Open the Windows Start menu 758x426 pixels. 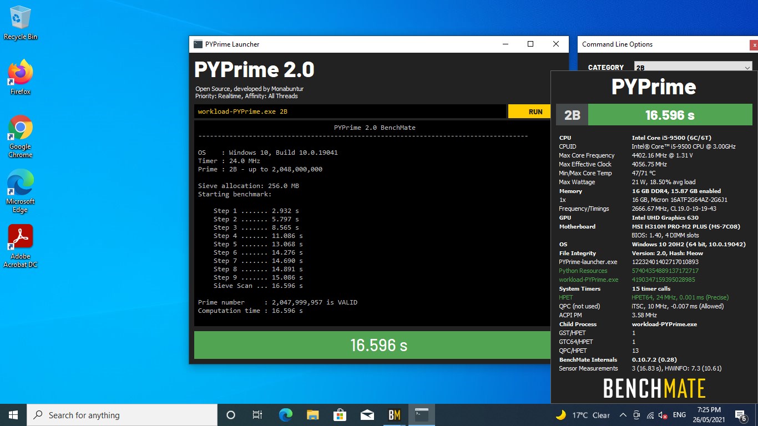pyautogui.click(x=13, y=415)
